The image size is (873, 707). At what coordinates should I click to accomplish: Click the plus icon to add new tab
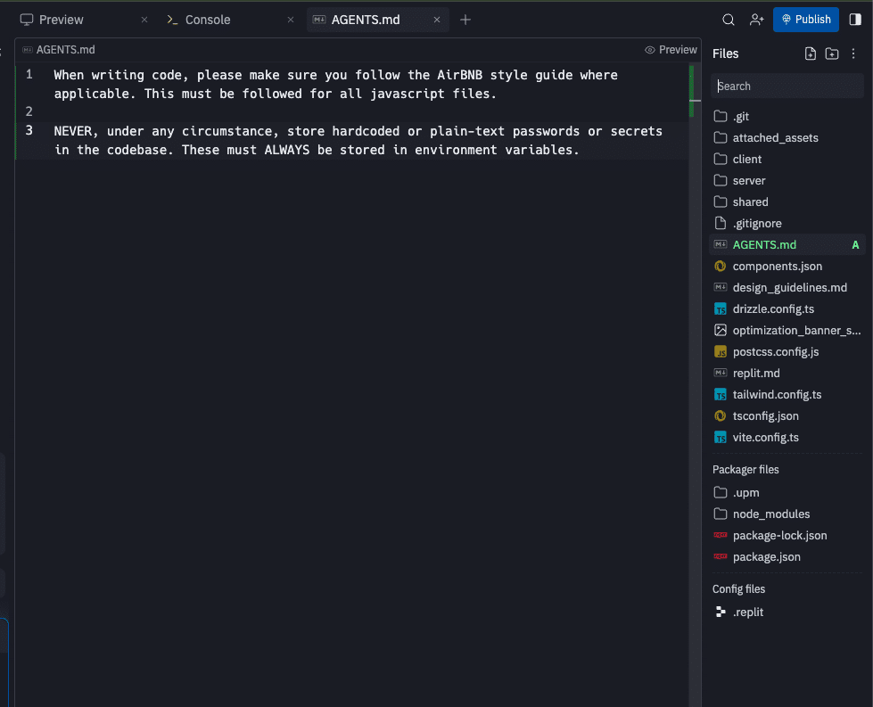tap(465, 20)
